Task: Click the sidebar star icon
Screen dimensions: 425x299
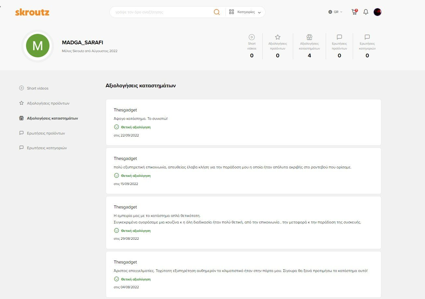Action: pos(21,103)
